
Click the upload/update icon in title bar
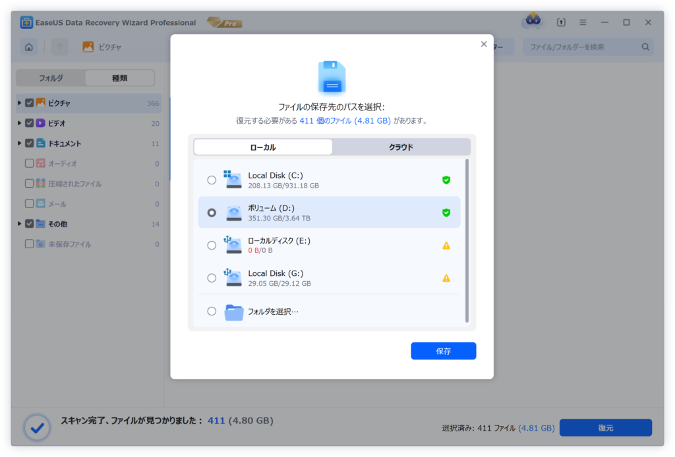click(x=561, y=22)
